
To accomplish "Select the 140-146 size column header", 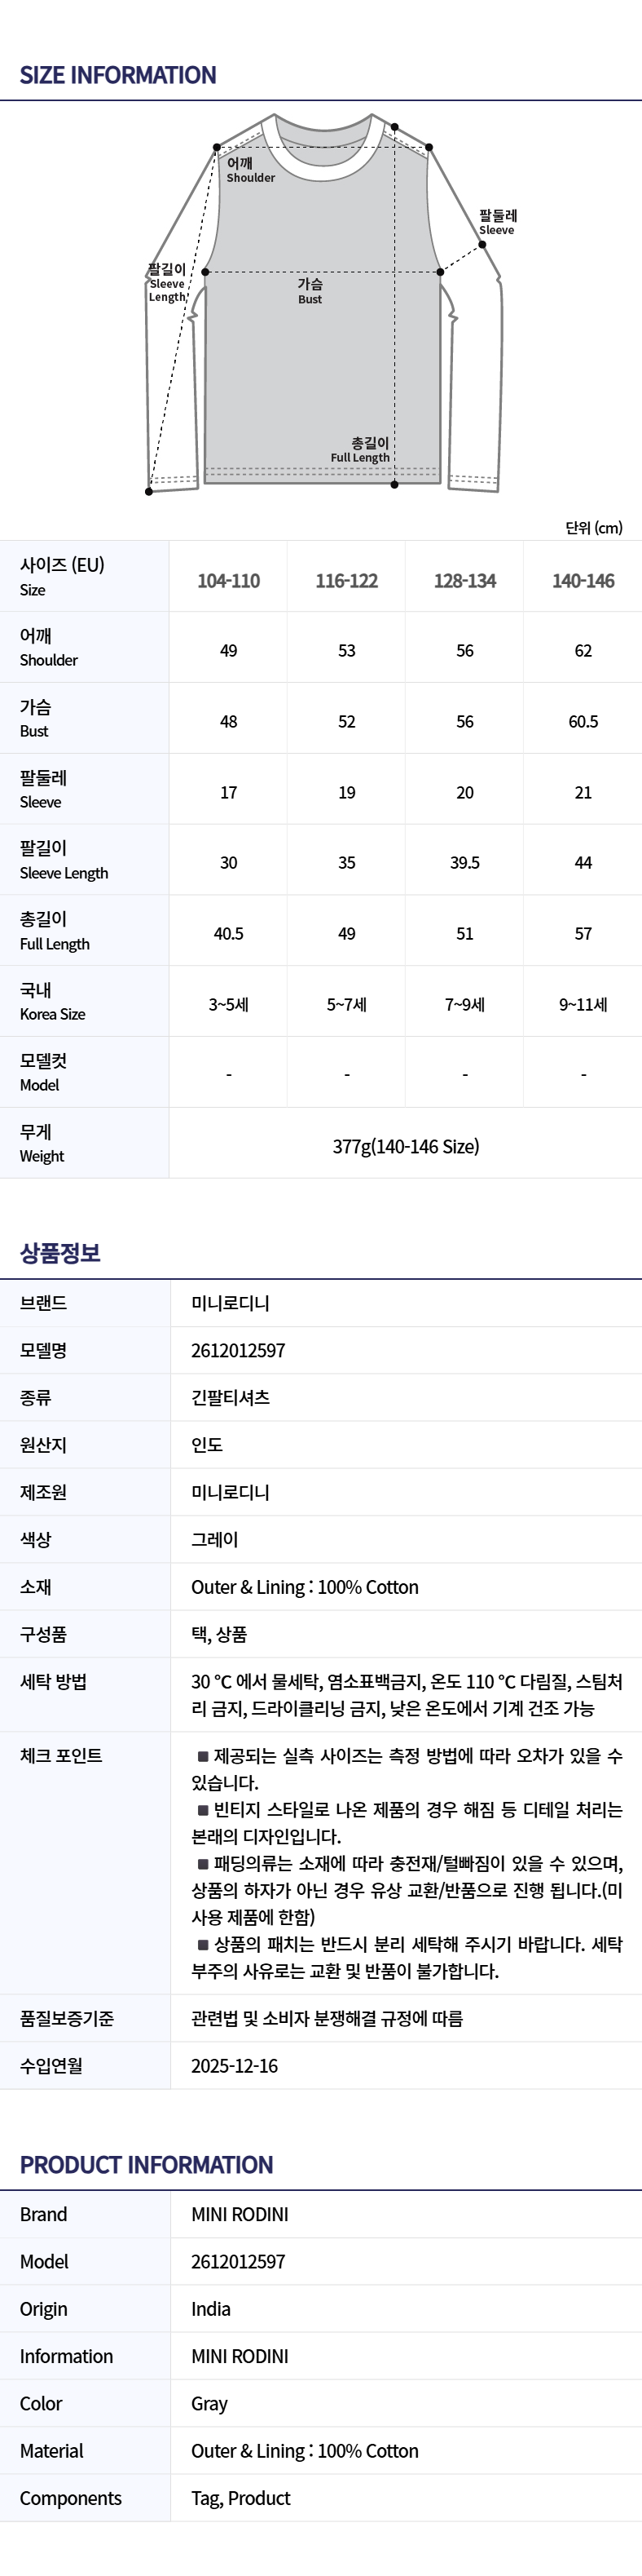I will point(583,581).
